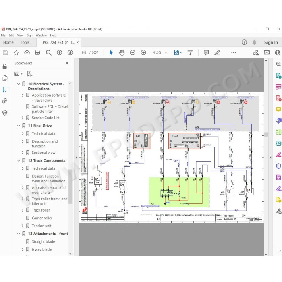Open Carrier roller bookmark

pos(42,218)
